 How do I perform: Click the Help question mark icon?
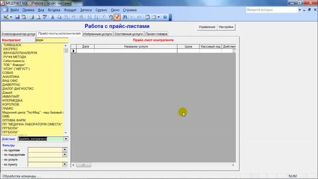[x=165, y=17]
